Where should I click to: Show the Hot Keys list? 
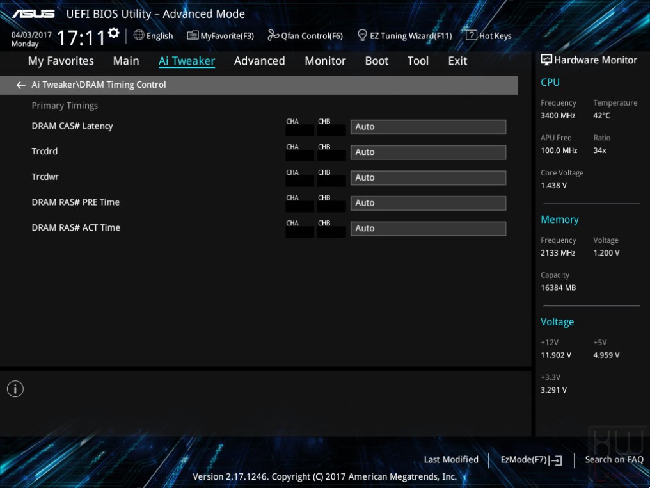coord(495,36)
